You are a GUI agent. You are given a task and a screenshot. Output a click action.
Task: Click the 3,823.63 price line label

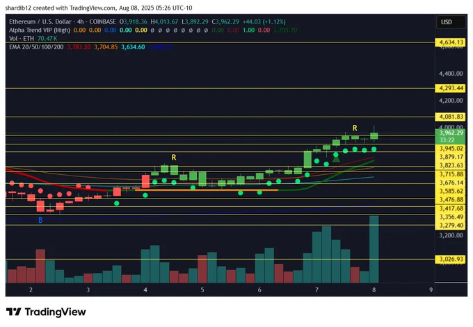(x=451, y=165)
